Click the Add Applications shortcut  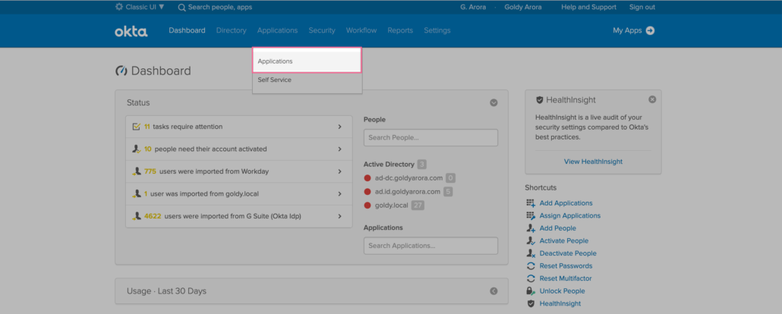click(566, 203)
